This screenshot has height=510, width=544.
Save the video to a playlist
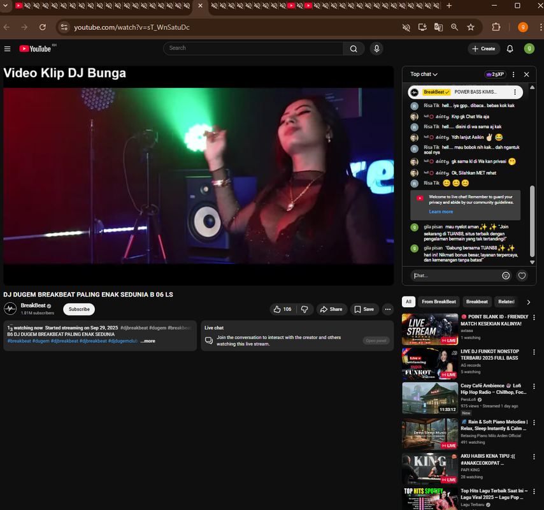[364, 309]
